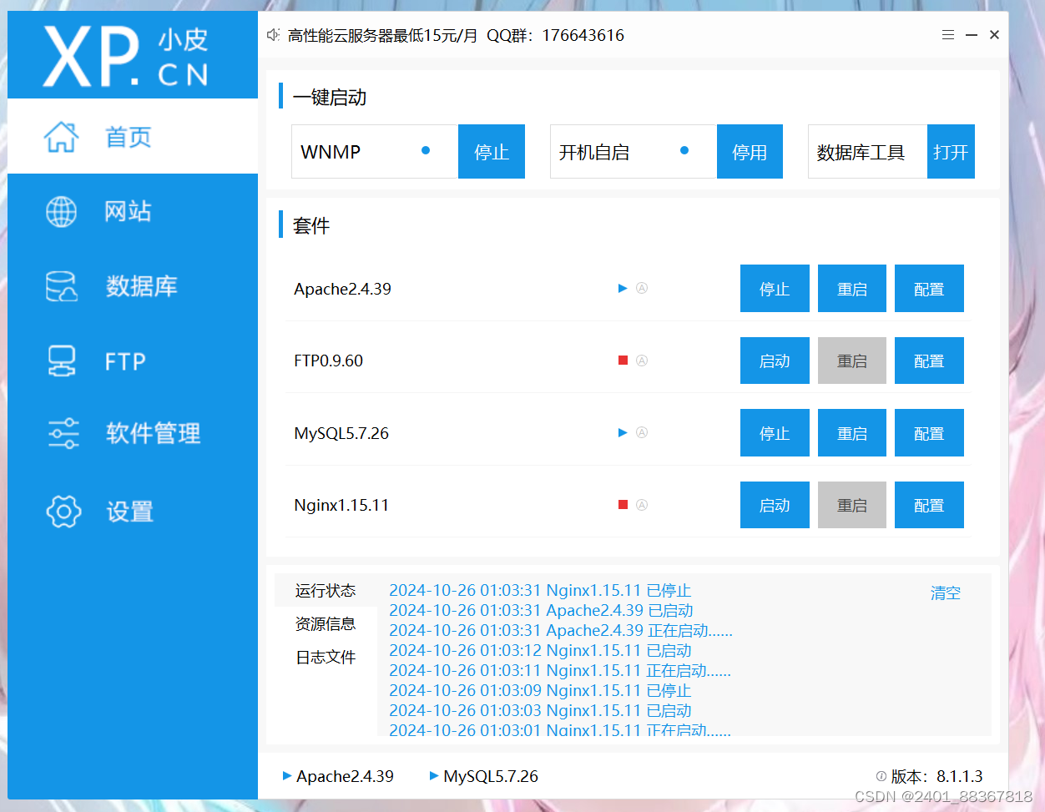This screenshot has width=1045, height=812.
Task: Open the 数据库 database section
Action: click(x=133, y=286)
